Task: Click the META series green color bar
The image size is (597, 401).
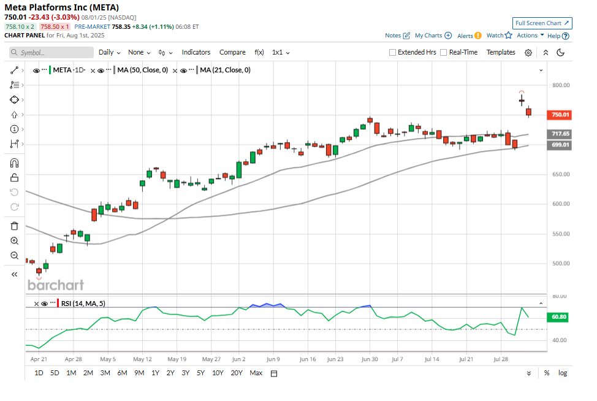Action: (50, 71)
